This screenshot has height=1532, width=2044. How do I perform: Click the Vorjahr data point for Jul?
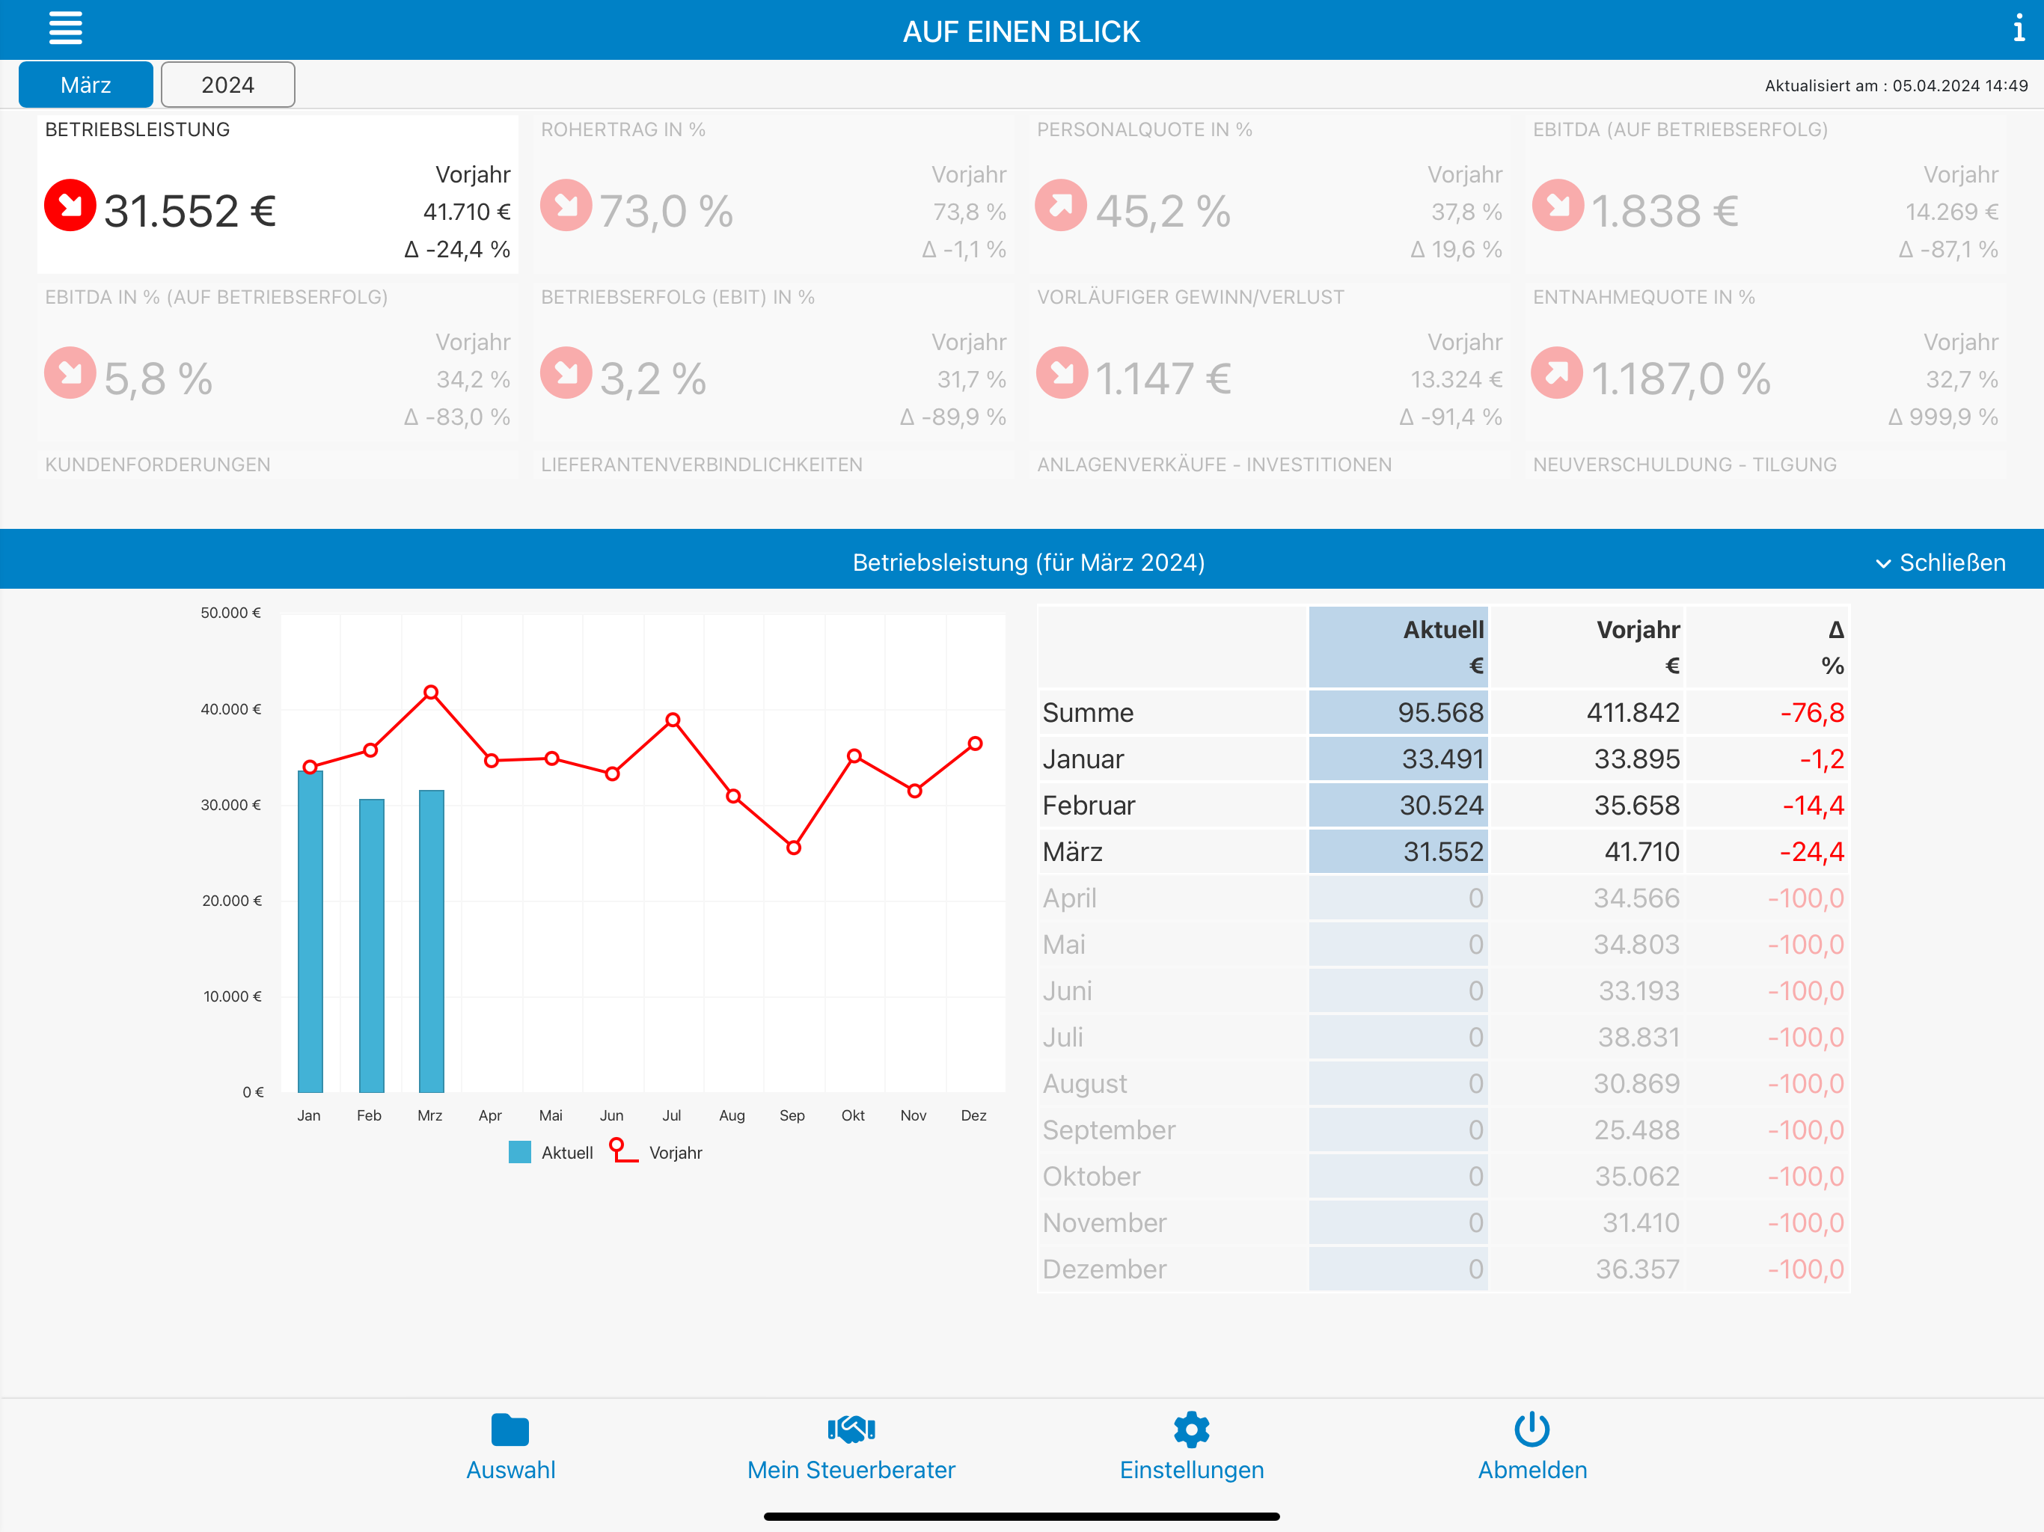click(x=673, y=720)
